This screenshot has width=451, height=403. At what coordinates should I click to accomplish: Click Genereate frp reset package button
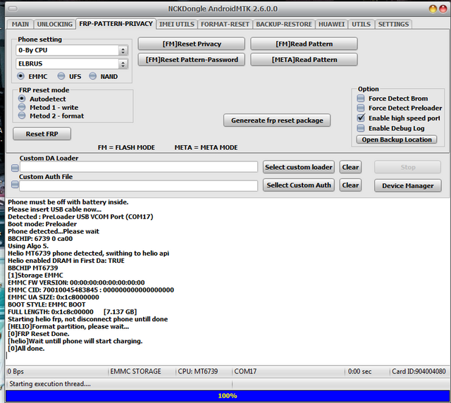[277, 120]
